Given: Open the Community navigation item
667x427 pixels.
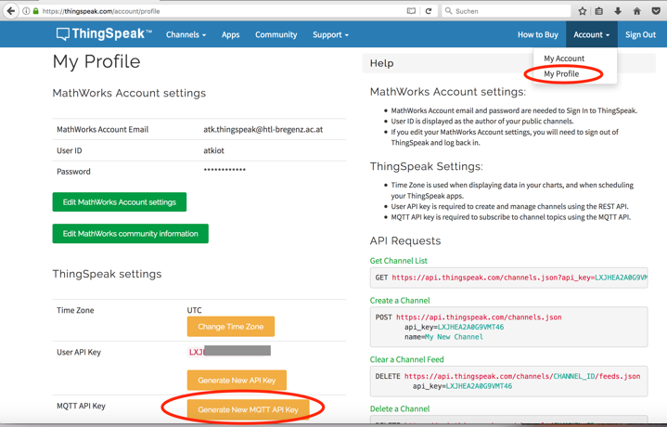Looking at the screenshot, I should point(276,34).
